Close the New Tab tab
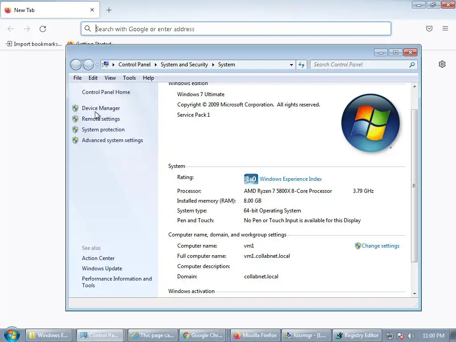456x342 pixels. click(92, 10)
